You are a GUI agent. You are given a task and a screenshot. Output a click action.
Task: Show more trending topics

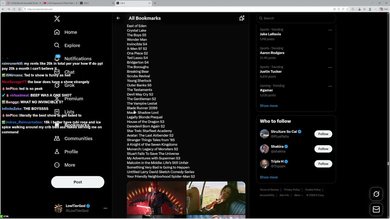coord(269,106)
